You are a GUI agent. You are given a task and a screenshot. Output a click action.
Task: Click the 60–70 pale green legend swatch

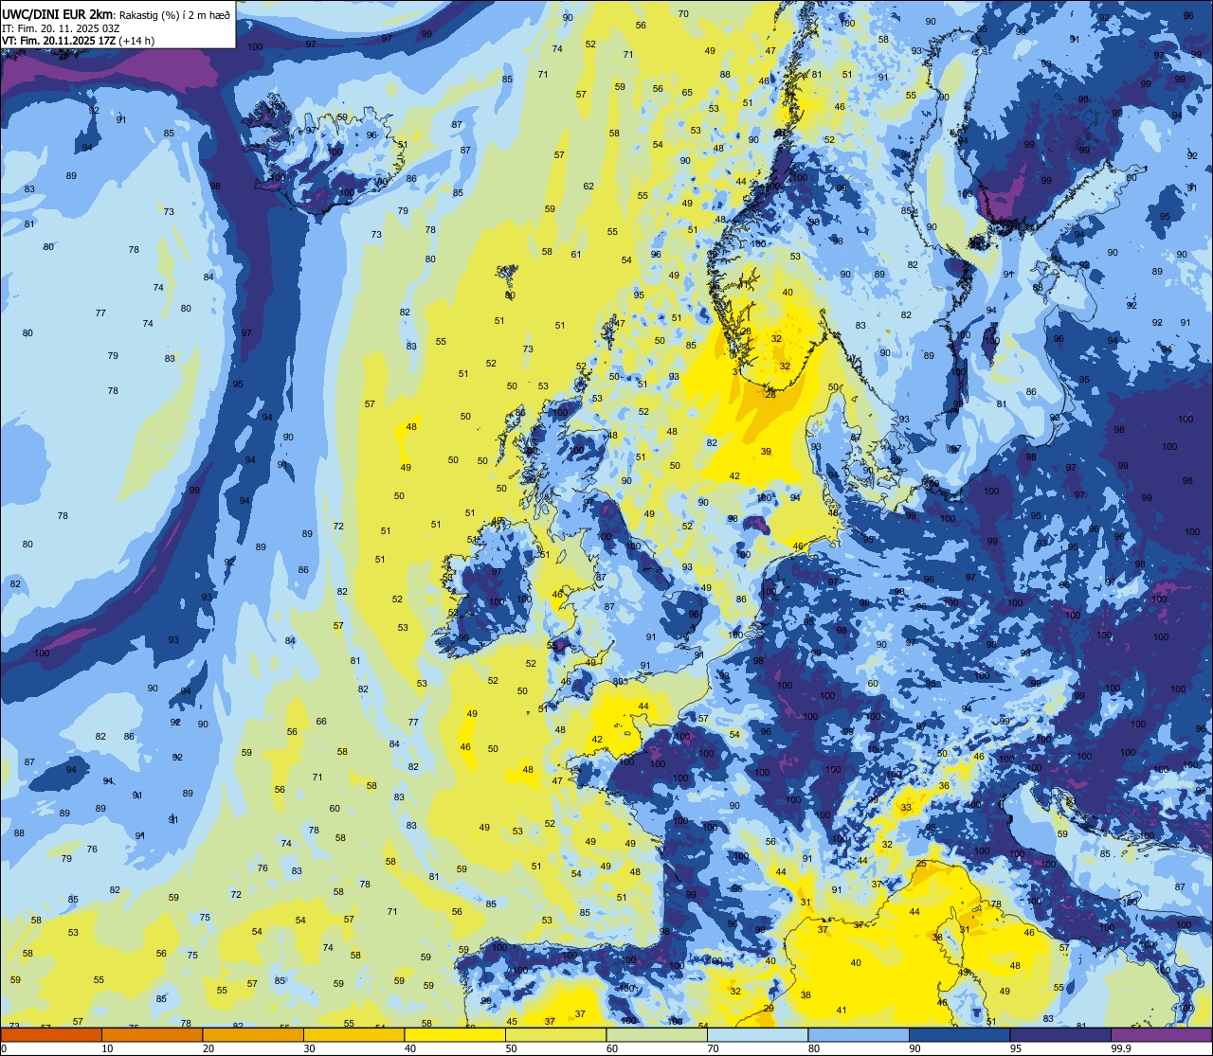657,1035
